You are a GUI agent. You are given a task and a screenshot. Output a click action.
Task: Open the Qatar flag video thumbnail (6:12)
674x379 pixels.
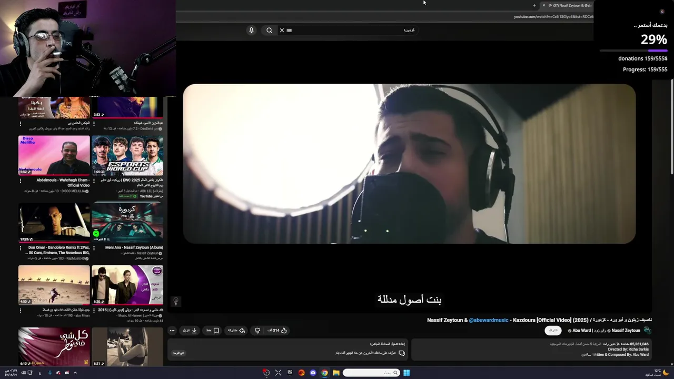pos(54,347)
